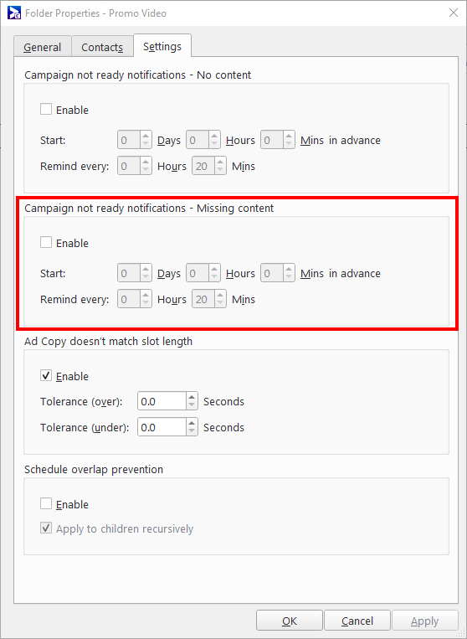
Task: Close the Folder Properties dialog
Action: (453, 13)
